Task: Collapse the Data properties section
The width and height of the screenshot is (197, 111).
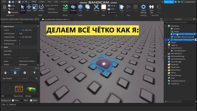Action: tap(2, 47)
